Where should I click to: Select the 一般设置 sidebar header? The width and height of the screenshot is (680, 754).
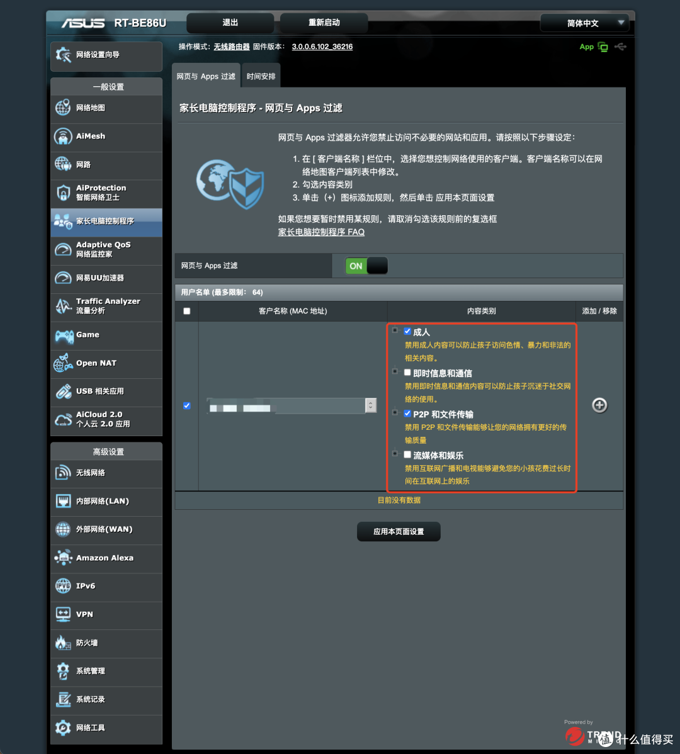(x=106, y=87)
